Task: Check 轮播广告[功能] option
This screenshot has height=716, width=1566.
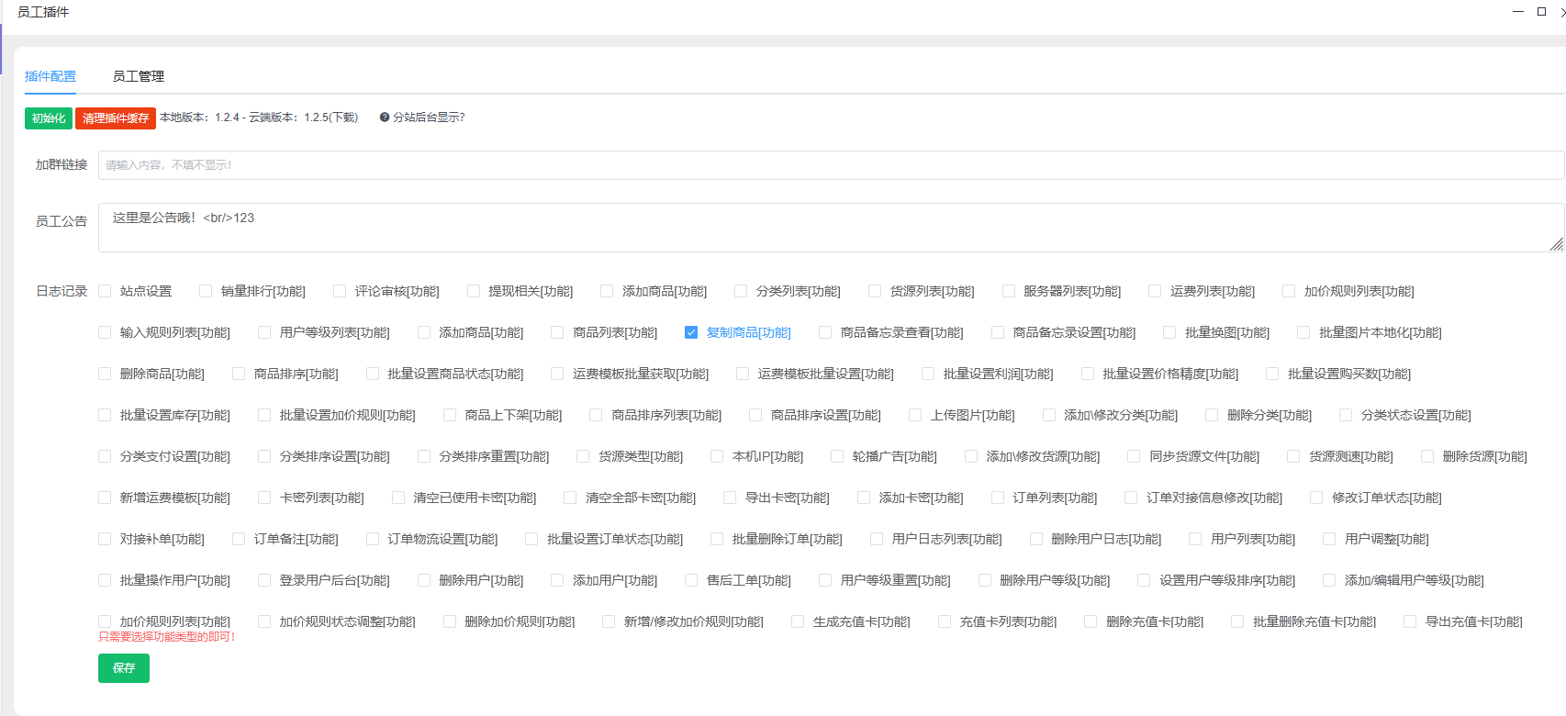Action: [x=837, y=456]
